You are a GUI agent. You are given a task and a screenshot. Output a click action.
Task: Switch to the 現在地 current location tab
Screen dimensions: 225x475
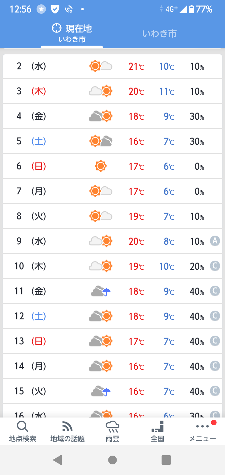click(72, 33)
